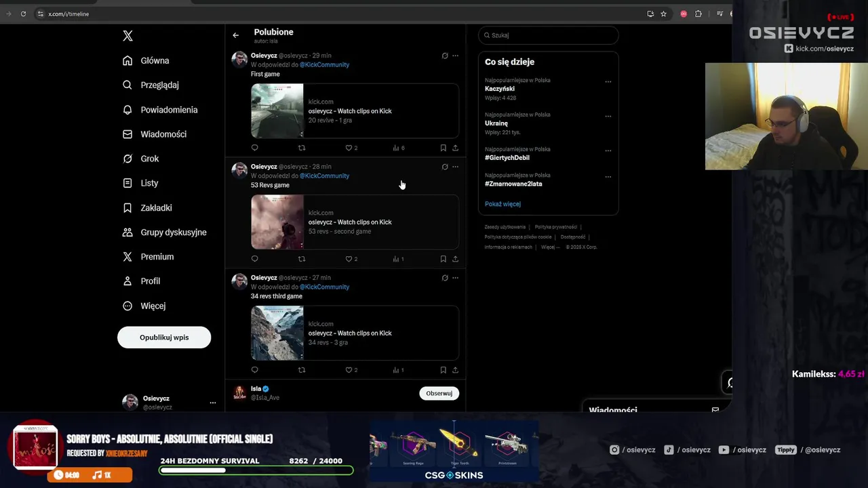
Task: Open more options on the First game post
Action: click(x=455, y=56)
